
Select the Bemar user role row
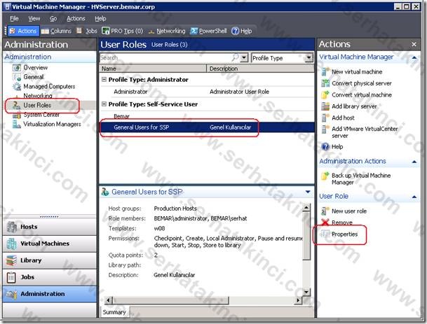click(x=207, y=116)
